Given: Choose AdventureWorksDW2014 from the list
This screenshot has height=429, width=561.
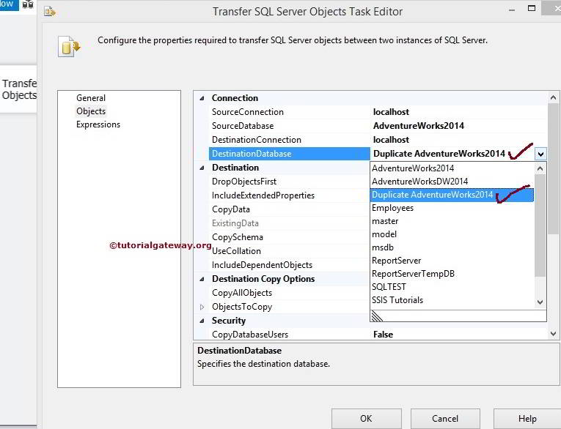Looking at the screenshot, I should 452,182.
